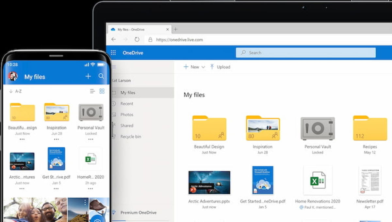The image size is (392, 222).
Task: Toggle grid view on the phone app
Action: click(102, 91)
